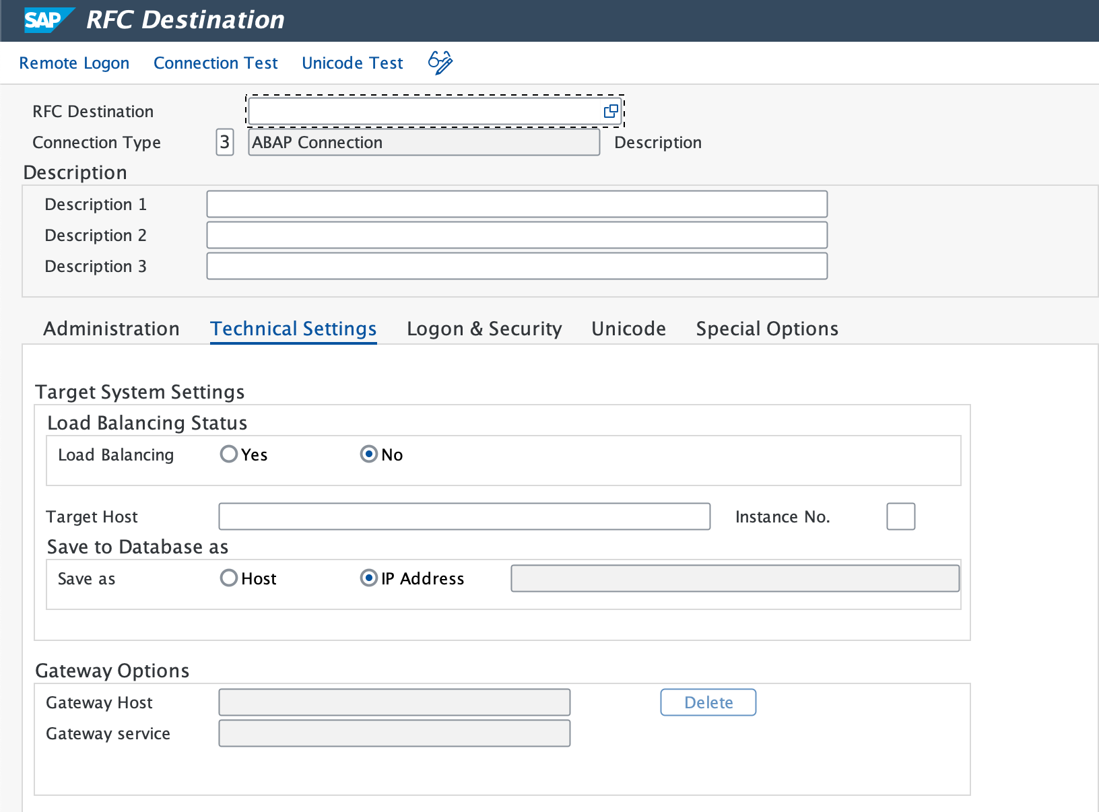Select No for Load Balancing

pos(368,454)
